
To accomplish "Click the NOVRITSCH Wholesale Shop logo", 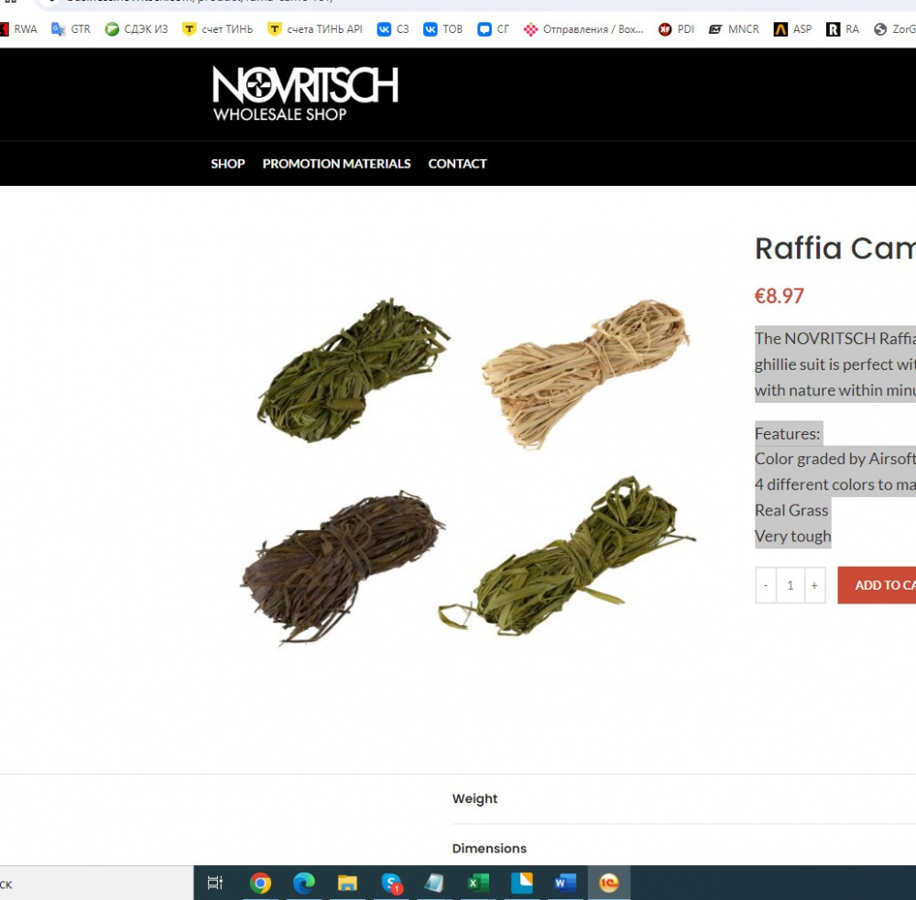I will [x=305, y=94].
